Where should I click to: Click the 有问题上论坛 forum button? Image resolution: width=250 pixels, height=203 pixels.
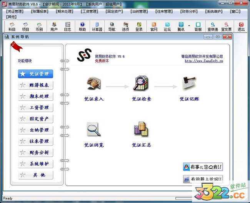click(x=203, y=179)
